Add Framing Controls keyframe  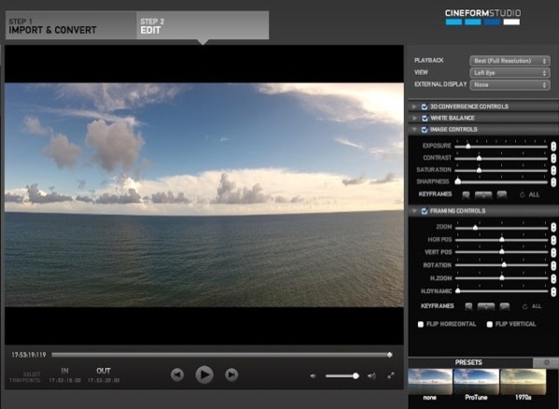486,306
